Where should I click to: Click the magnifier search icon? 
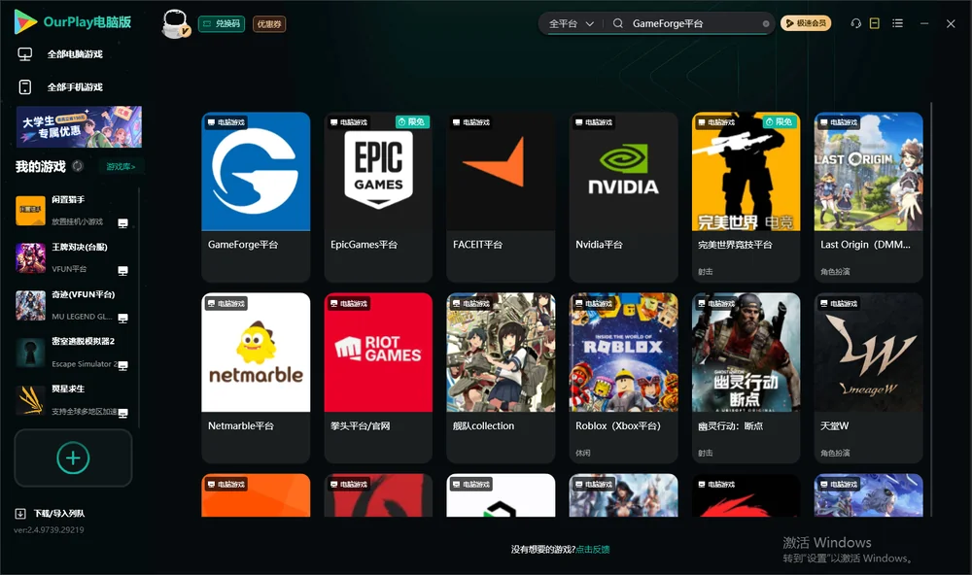(x=618, y=23)
